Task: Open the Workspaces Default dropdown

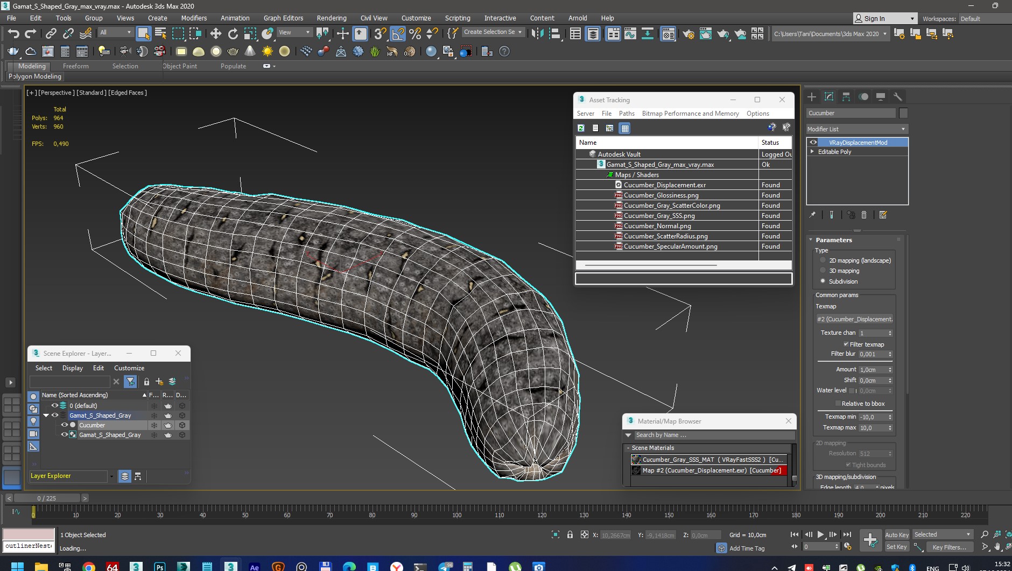Action: [985, 19]
